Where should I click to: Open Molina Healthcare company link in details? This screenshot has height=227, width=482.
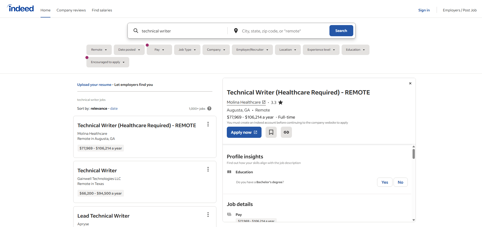pos(246,102)
